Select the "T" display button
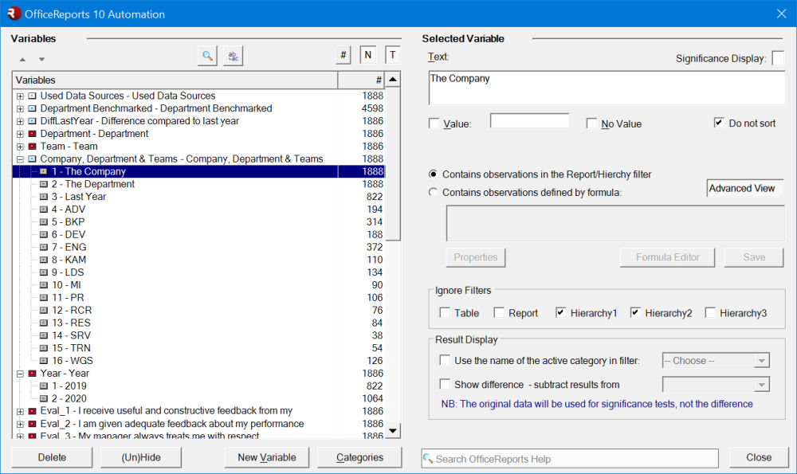The height and width of the screenshot is (474, 797). point(391,54)
